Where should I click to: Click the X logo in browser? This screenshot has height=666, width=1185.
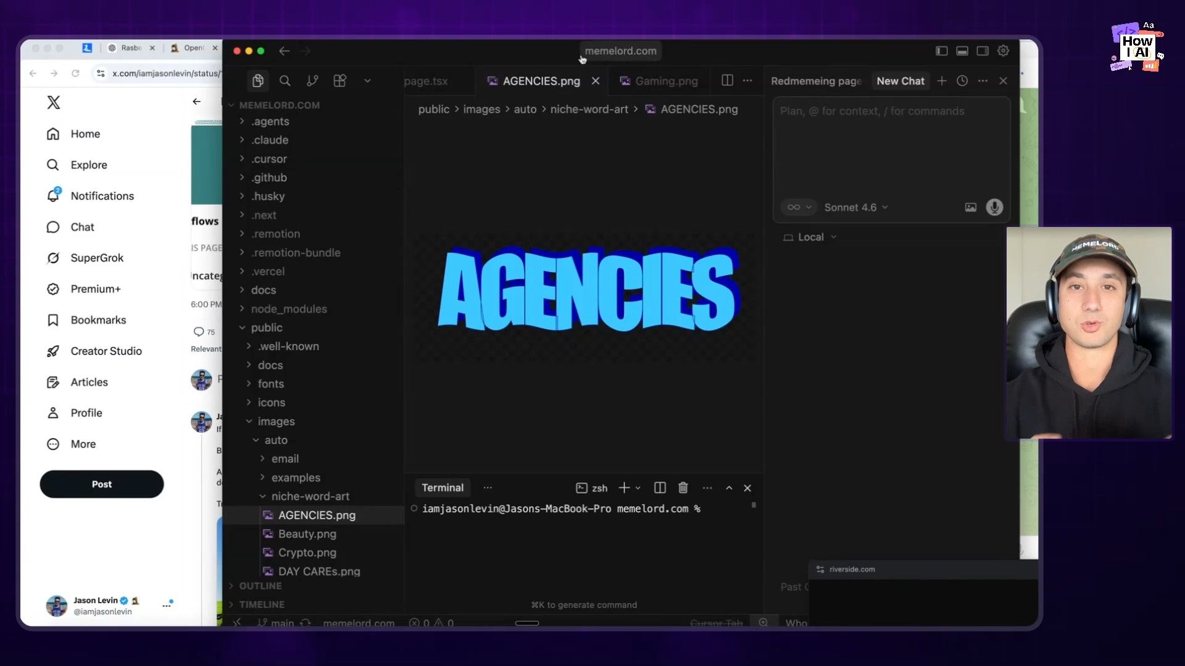pyautogui.click(x=54, y=102)
